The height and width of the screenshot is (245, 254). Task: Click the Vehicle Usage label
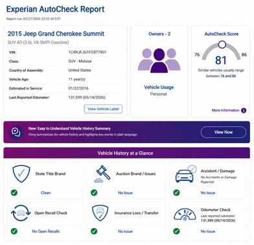click(159, 87)
